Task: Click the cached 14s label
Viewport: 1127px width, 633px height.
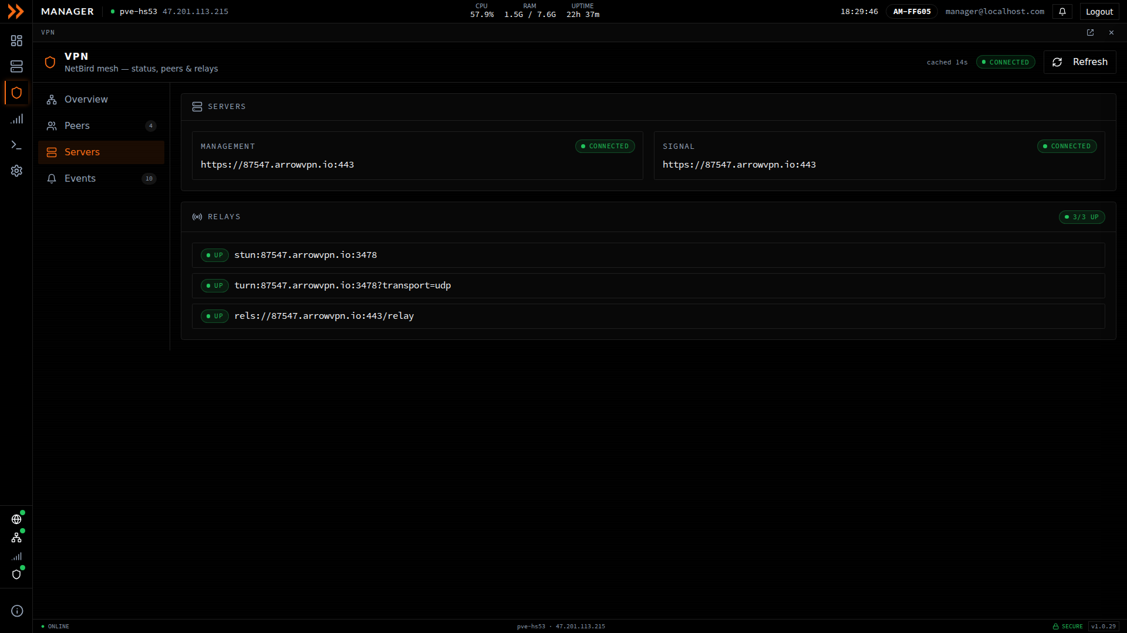Action: pyautogui.click(x=947, y=63)
